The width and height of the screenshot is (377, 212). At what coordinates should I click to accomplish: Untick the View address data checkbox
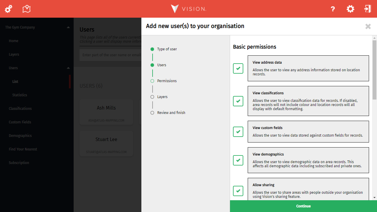coord(238,68)
